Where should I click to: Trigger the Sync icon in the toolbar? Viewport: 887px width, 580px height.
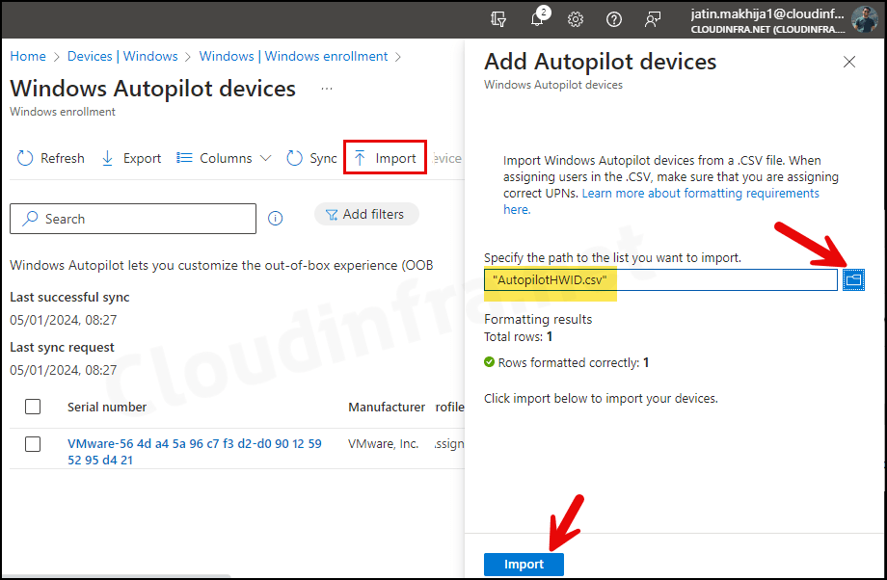tap(294, 157)
